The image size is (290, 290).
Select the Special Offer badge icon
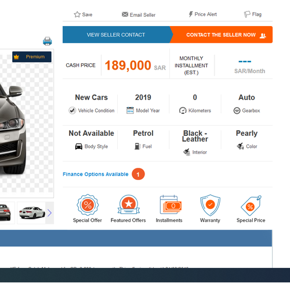[88, 205]
